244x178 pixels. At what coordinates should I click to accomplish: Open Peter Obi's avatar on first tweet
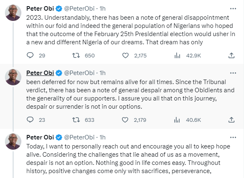pyautogui.click(x=13, y=13)
